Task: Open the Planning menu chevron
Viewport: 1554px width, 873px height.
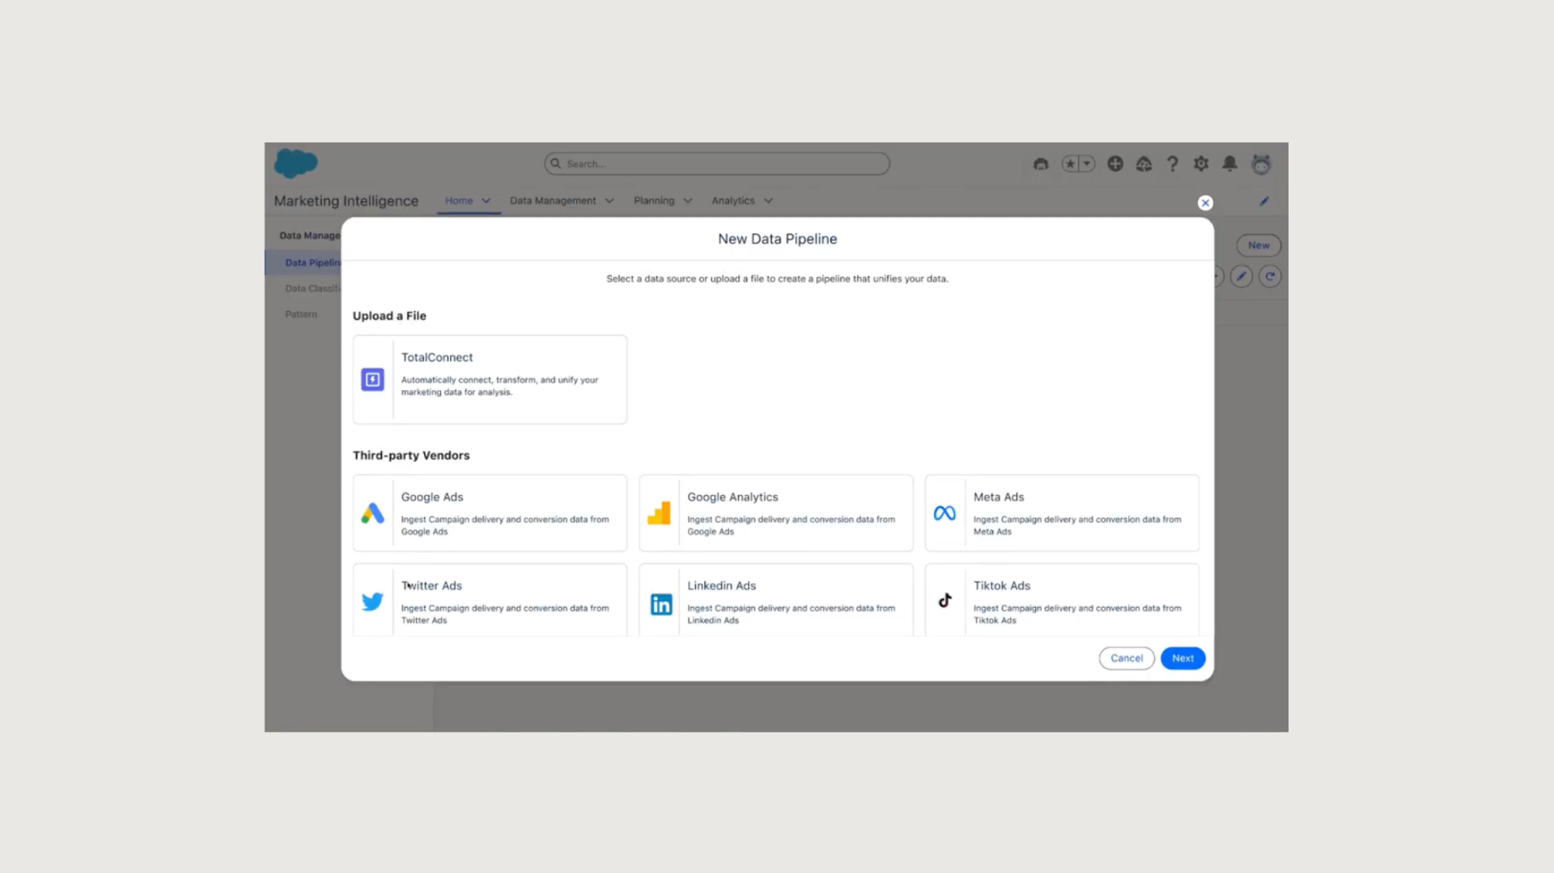Action: [687, 200]
